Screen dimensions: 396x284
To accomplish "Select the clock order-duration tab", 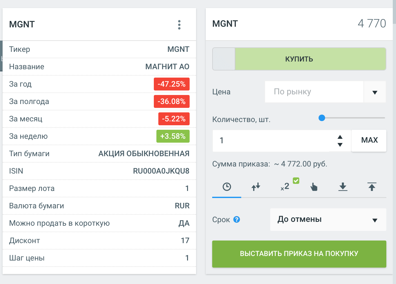I will click(227, 187).
